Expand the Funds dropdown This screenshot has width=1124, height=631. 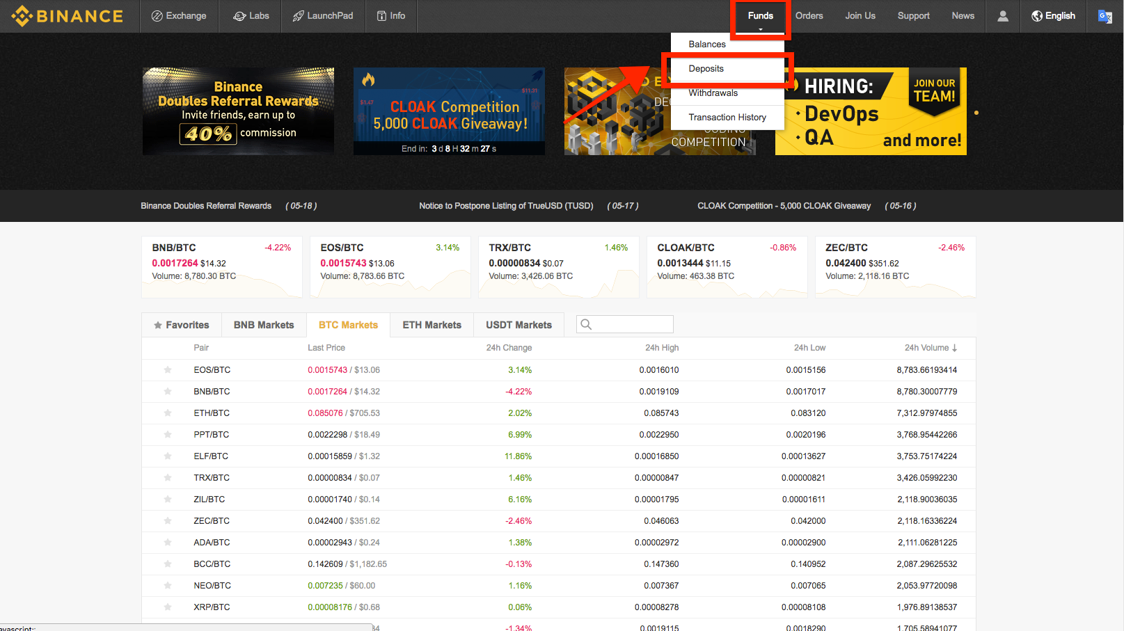coord(760,16)
